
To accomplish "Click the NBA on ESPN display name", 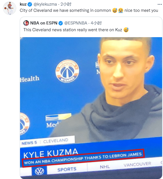I will click(x=44, y=23).
